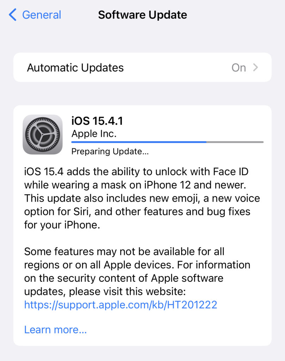
Task: Tap the Face ID release notes paragraph
Action: (x=142, y=198)
